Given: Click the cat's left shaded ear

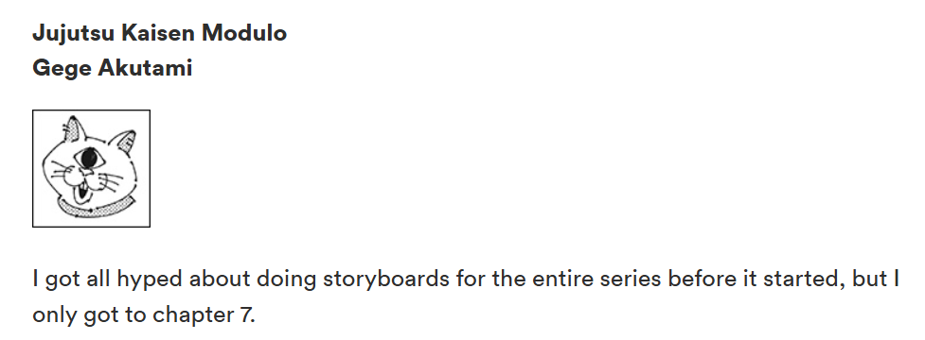Looking at the screenshot, I should [74, 128].
